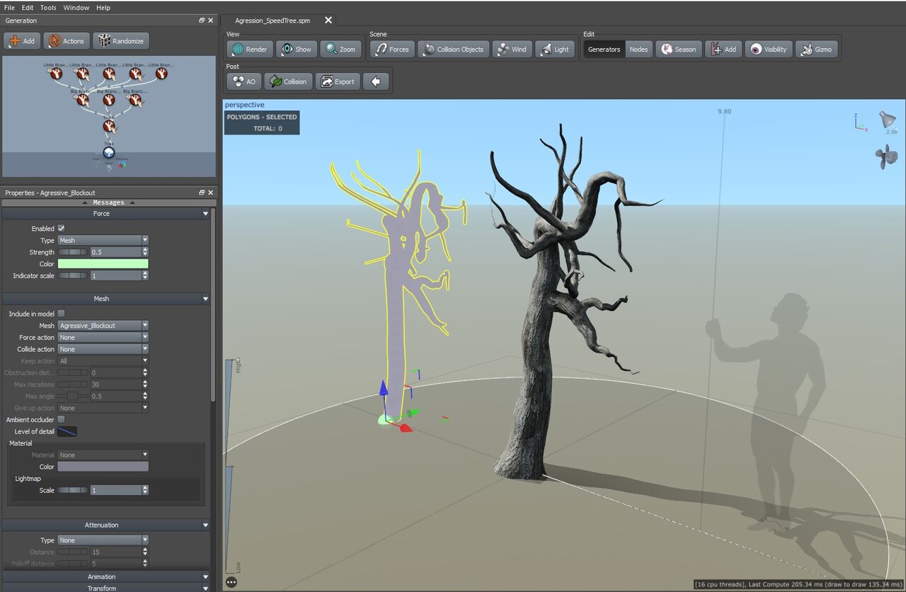Check the Ambient occluder box
Viewport: 906px width, 592px height.
click(61, 420)
